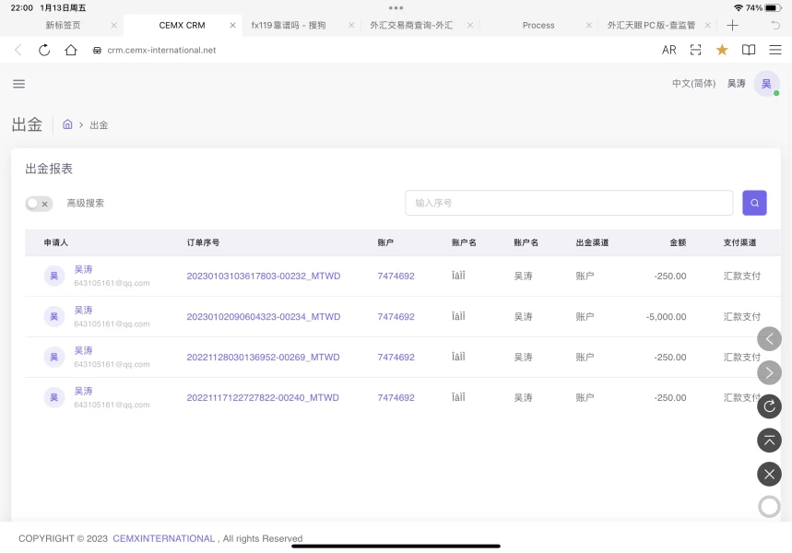Switch to the fx119 browser tab

287,25
